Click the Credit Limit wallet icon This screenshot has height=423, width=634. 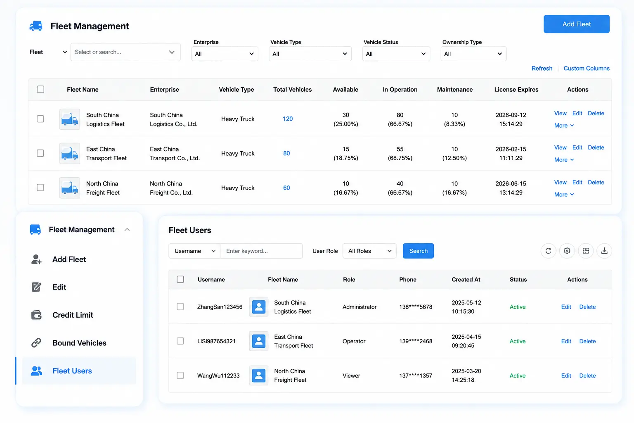tap(36, 315)
